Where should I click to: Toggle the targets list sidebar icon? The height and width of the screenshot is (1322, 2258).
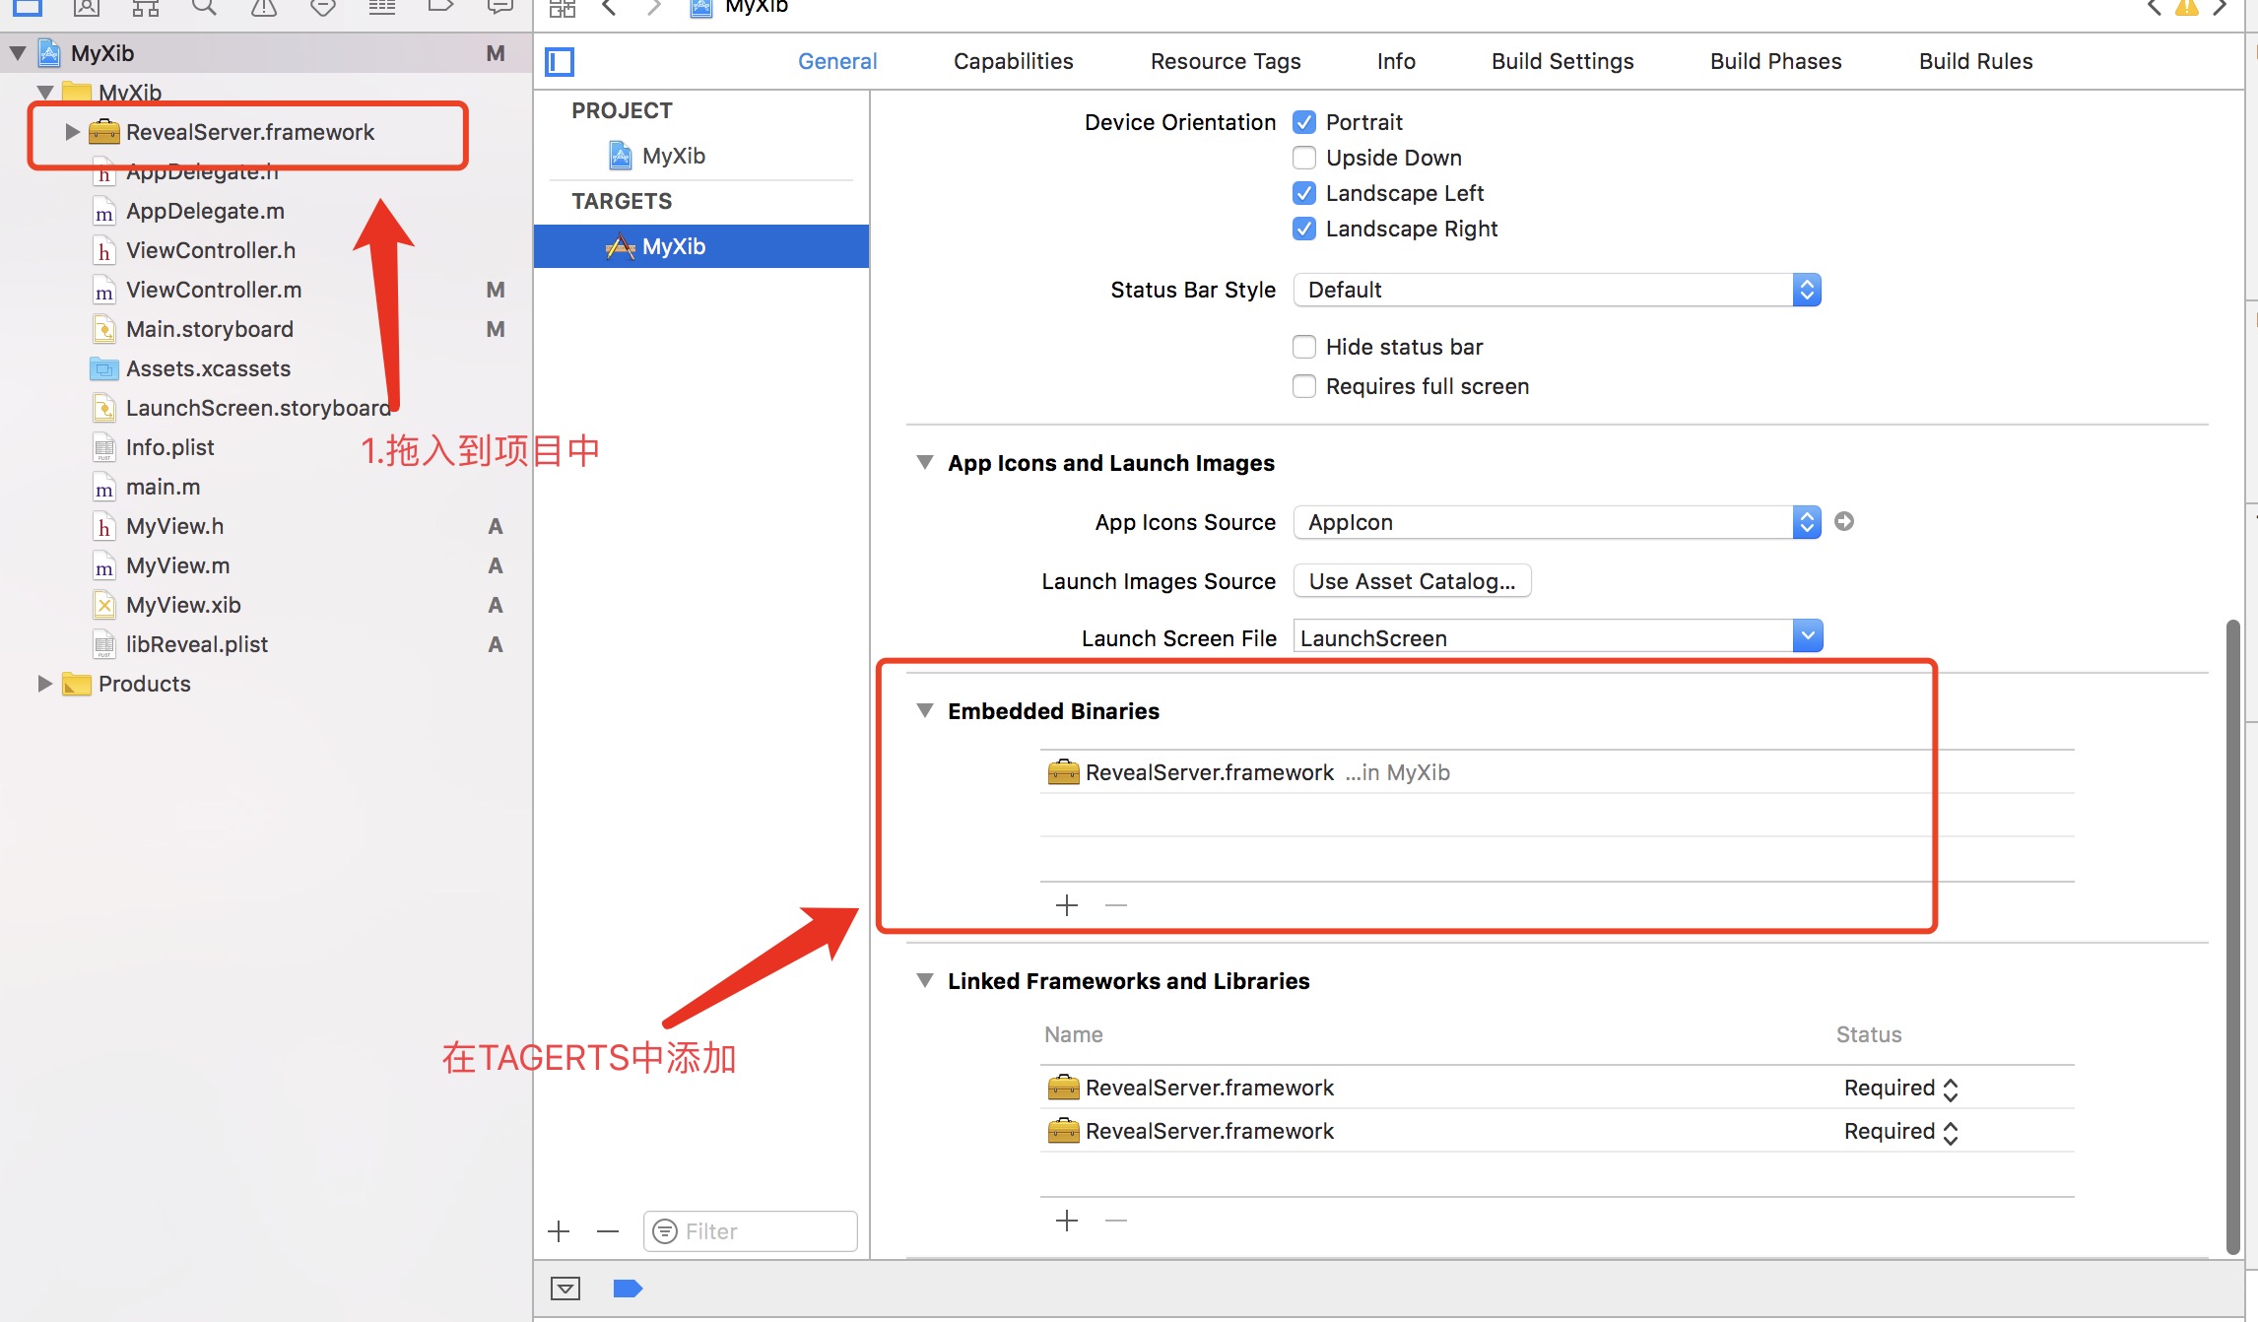coord(560,62)
